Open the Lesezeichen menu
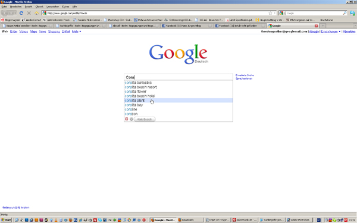 (x=52, y=7)
